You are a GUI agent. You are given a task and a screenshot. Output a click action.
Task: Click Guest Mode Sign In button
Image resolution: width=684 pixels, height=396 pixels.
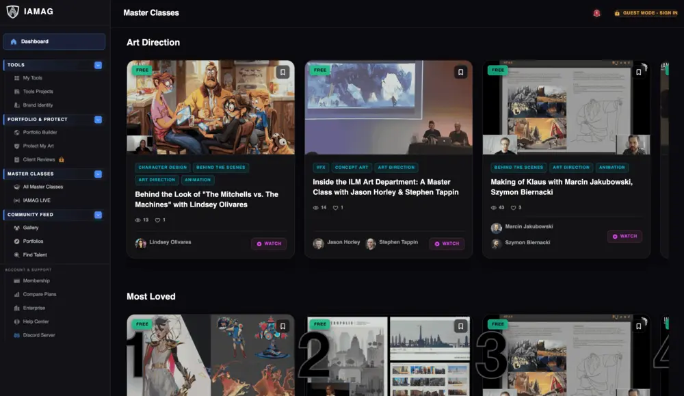(x=645, y=13)
